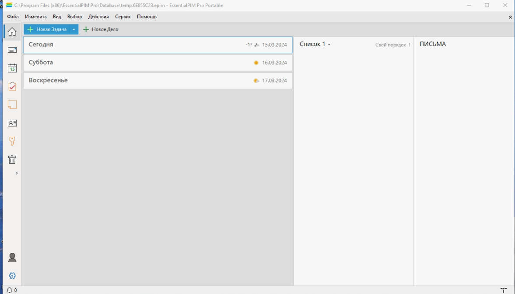
Task: Open the Passwords key icon
Action: pyautogui.click(x=12, y=141)
